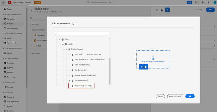Select Gender (gender) field in tree
The width and height of the screenshot is (217, 112).
click(x=81, y=70)
